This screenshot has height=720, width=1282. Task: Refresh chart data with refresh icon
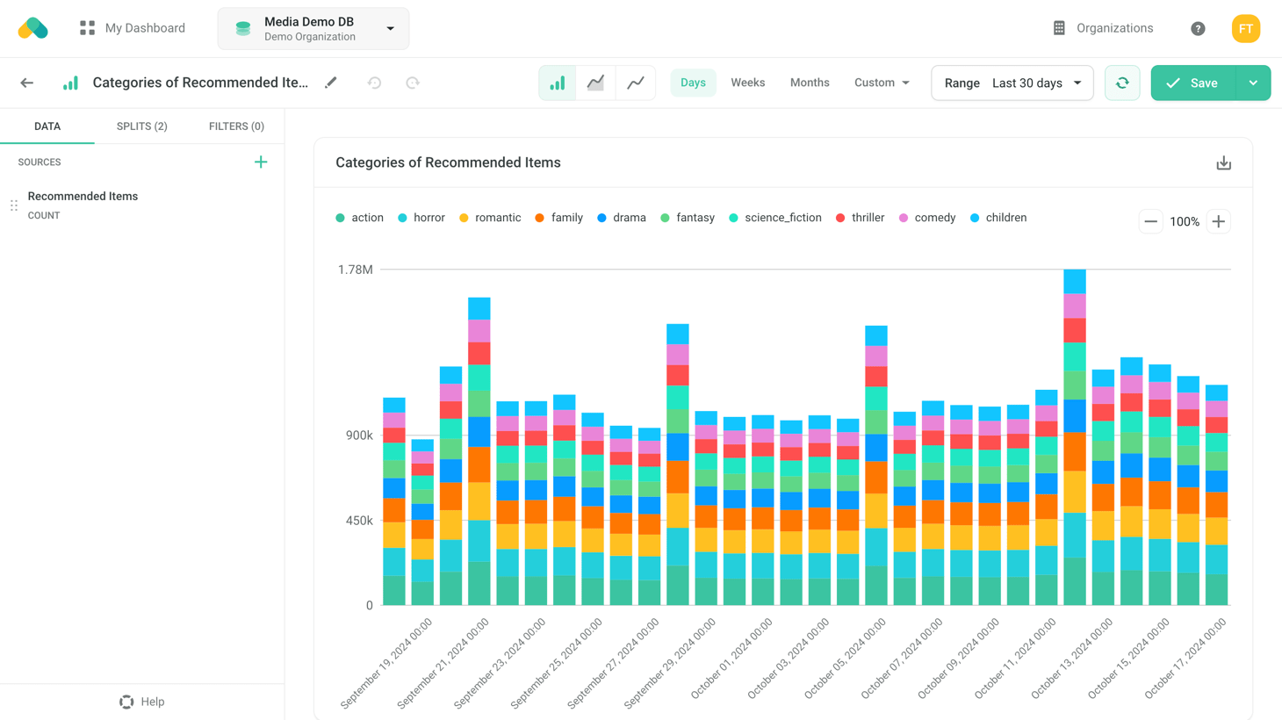click(1122, 83)
